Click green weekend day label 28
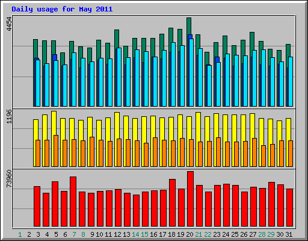This screenshot has height=241, width=308. pyautogui.click(x=262, y=234)
